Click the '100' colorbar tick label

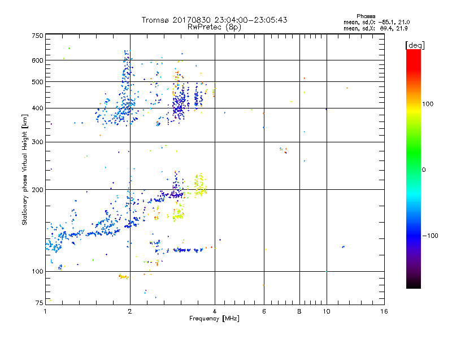(428, 104)
